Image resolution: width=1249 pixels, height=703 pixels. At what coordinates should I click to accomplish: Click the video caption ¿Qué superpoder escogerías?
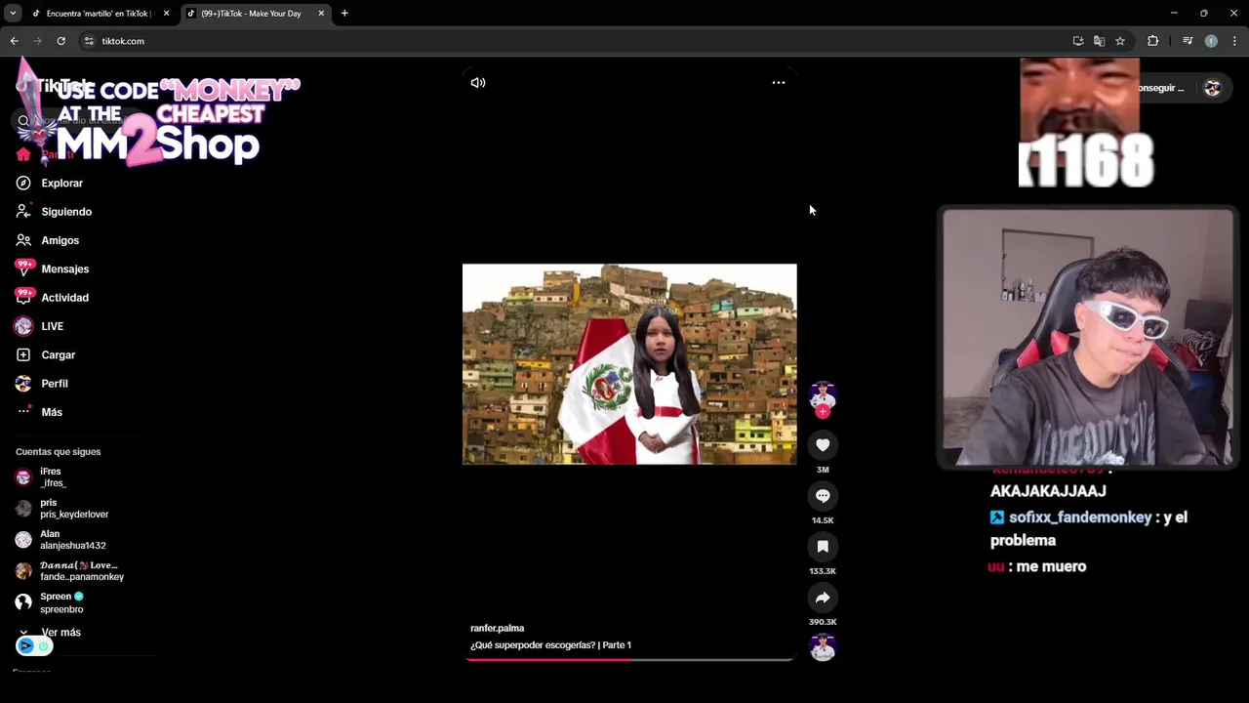[x=550, y=645]
